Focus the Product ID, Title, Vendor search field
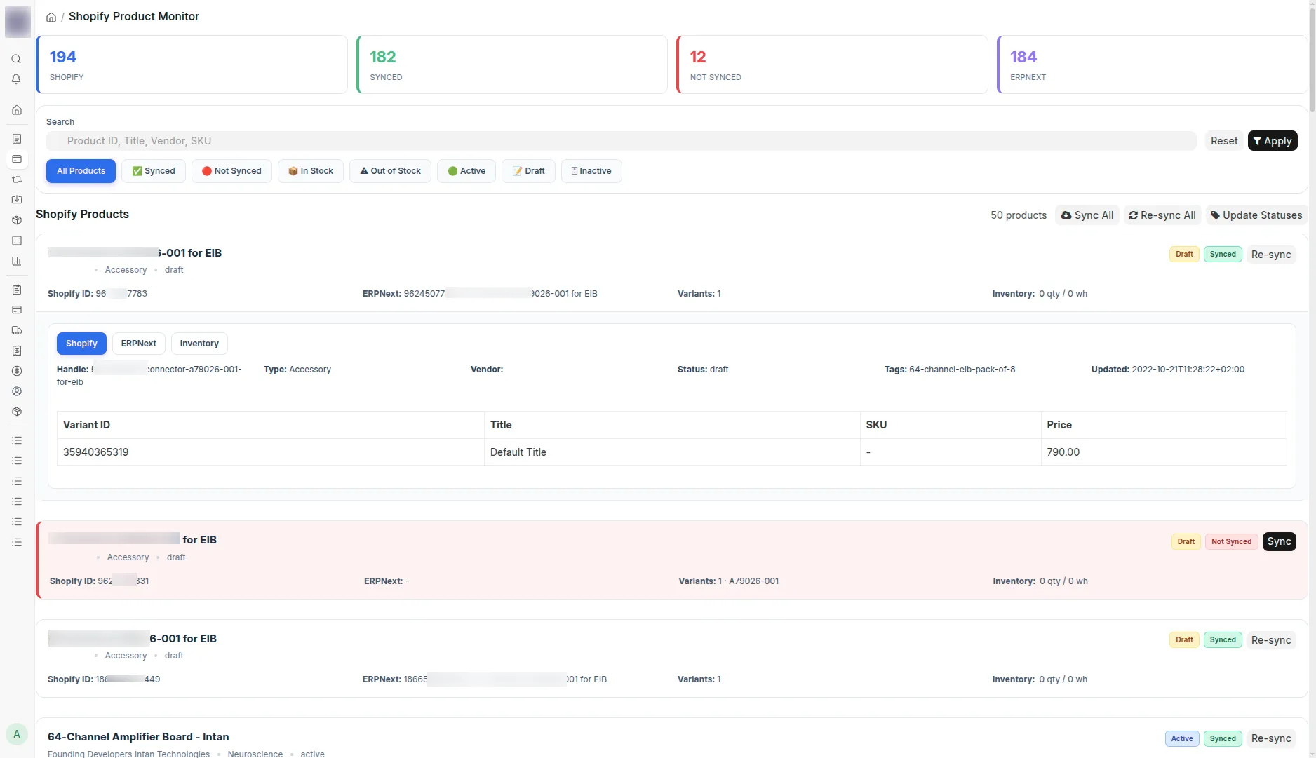Screen dimensions: 1316x758 click(622, 141)
